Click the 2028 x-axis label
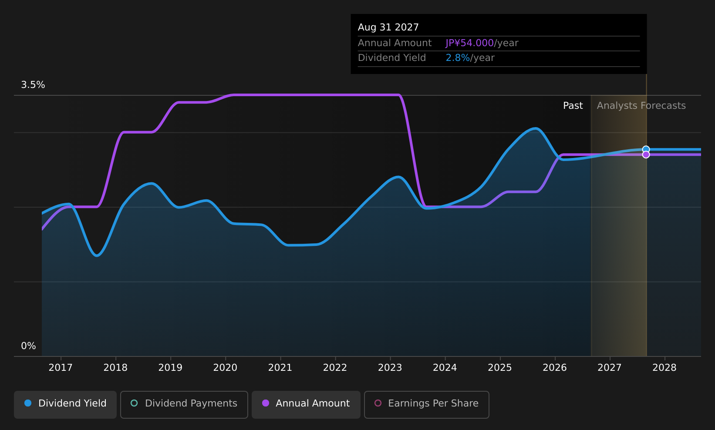Viewport: 715px width, 430px height. (x=664, y=368)
